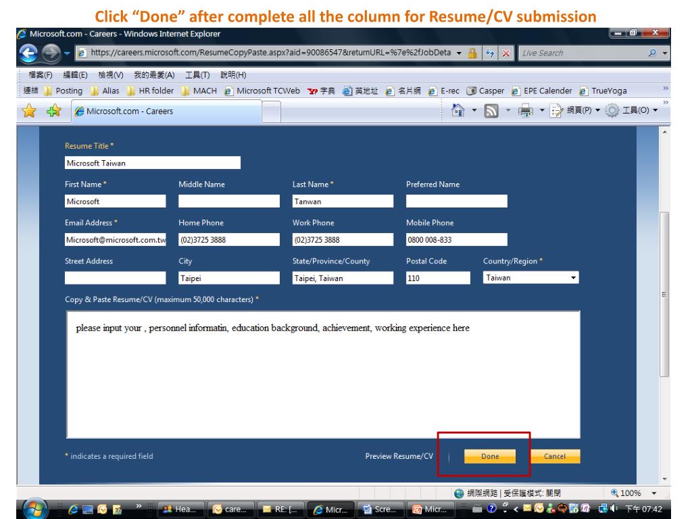Open the 我的最愛(A) menu
This screenshot has height=519, width=692.
click(154, 74)
